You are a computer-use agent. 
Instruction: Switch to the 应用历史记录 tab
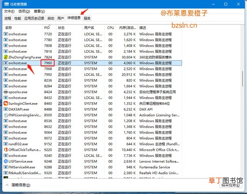(34, 19)
